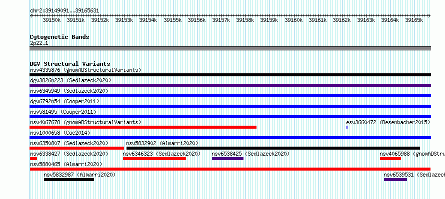Click the 39150k ruler position
The width and height of the screenshot is (445, 199).
(51, 20)
